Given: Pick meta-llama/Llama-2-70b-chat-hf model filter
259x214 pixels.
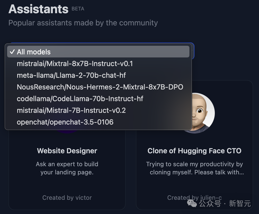Looking at the screenshot, I should (71, 75).
